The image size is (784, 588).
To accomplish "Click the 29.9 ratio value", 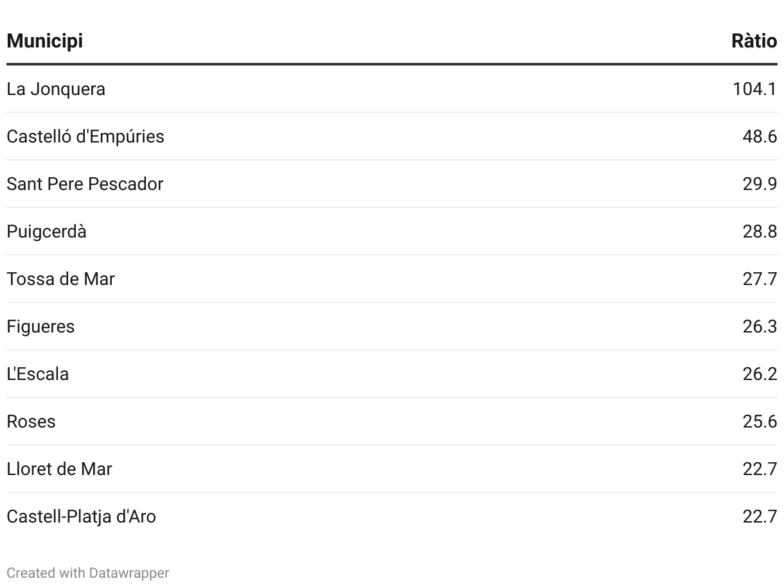I will 760,184.
